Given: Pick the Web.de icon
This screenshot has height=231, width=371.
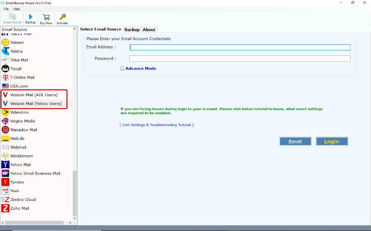Looking at the screenshot, I should click(5, 138).
